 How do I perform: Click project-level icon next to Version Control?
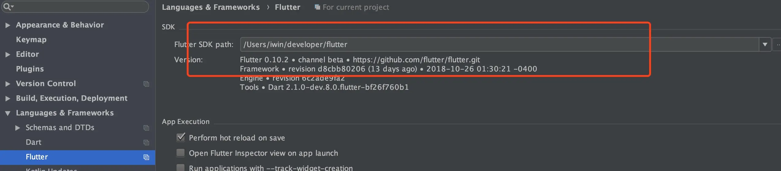[146, 84]
